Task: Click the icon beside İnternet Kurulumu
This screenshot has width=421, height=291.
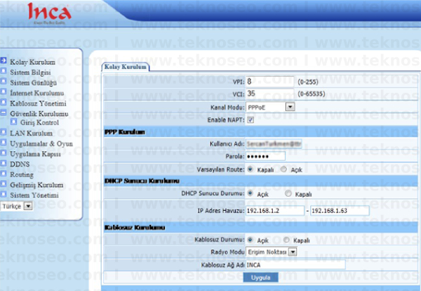Action: pos(4,91)
